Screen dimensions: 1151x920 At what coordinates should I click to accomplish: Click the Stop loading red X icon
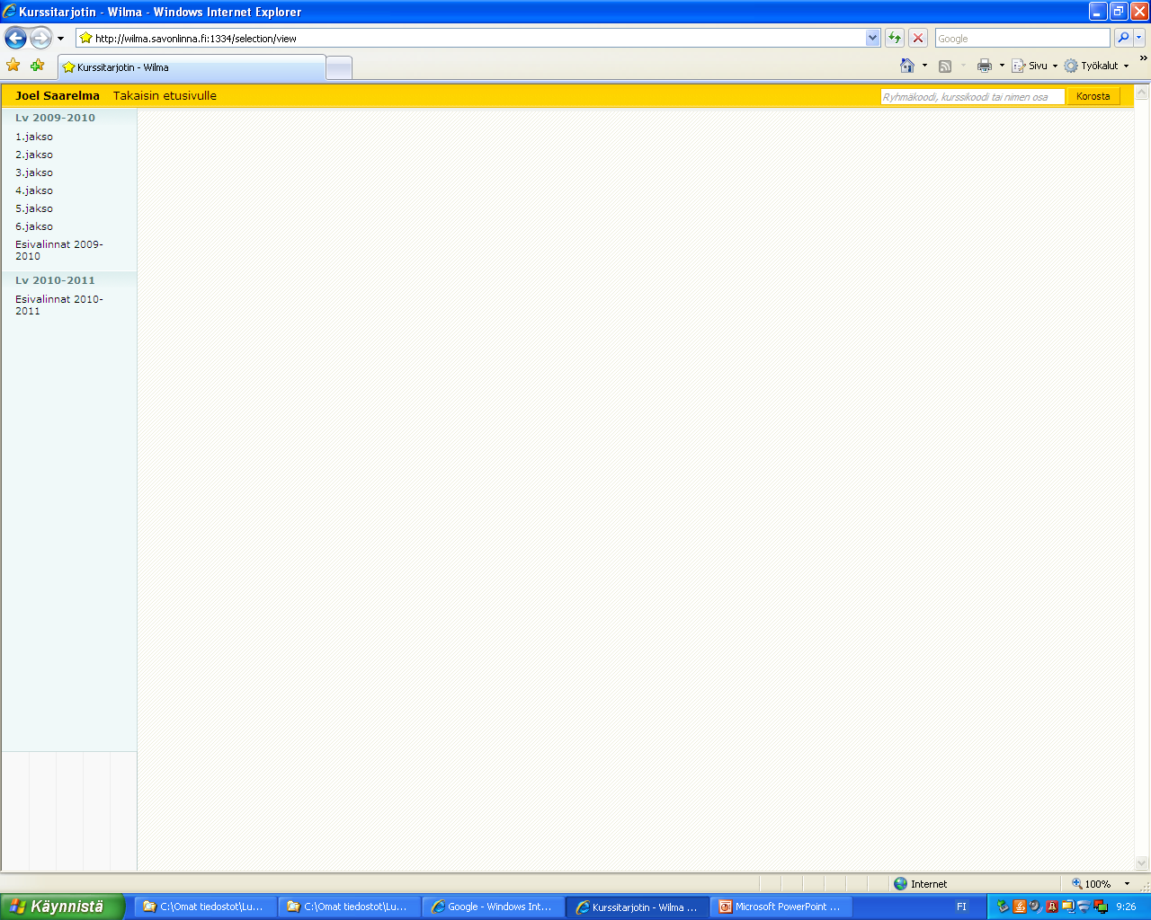[918, 38]
